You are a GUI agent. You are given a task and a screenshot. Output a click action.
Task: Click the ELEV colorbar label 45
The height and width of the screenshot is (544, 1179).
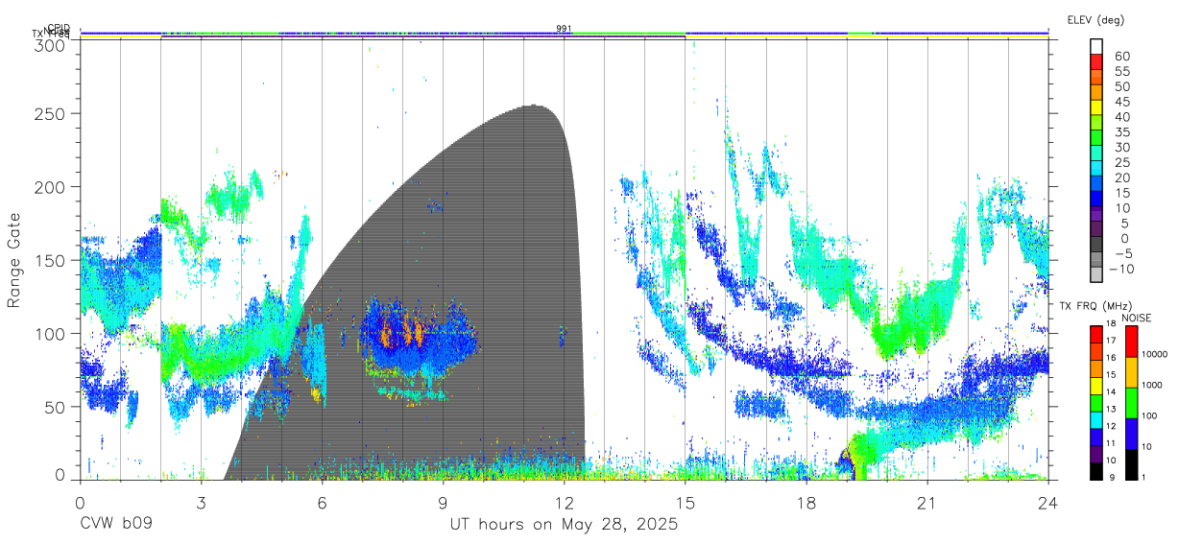[1121, 102]
